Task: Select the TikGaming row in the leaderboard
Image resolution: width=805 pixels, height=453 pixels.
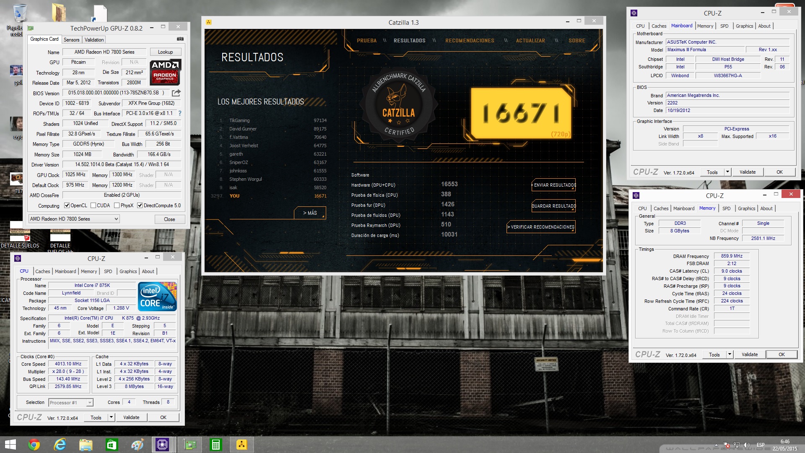Action: coord(273,120)
